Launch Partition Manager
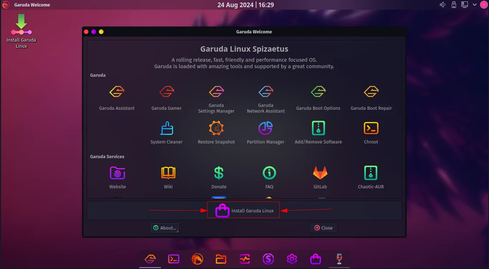The width and height of the screenshot is (489, 269). coord(266,132)
